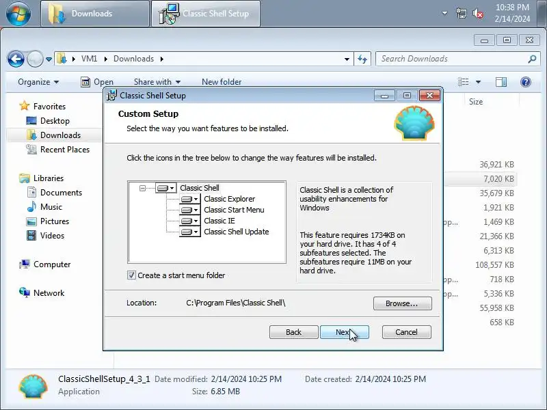The height and width of the screenshot is (410, 547).
Task: Click Open in Explorer toolbar
Action: point(97,82)
